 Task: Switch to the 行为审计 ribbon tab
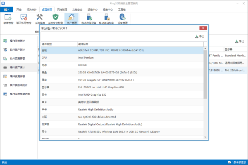point(31,9)
